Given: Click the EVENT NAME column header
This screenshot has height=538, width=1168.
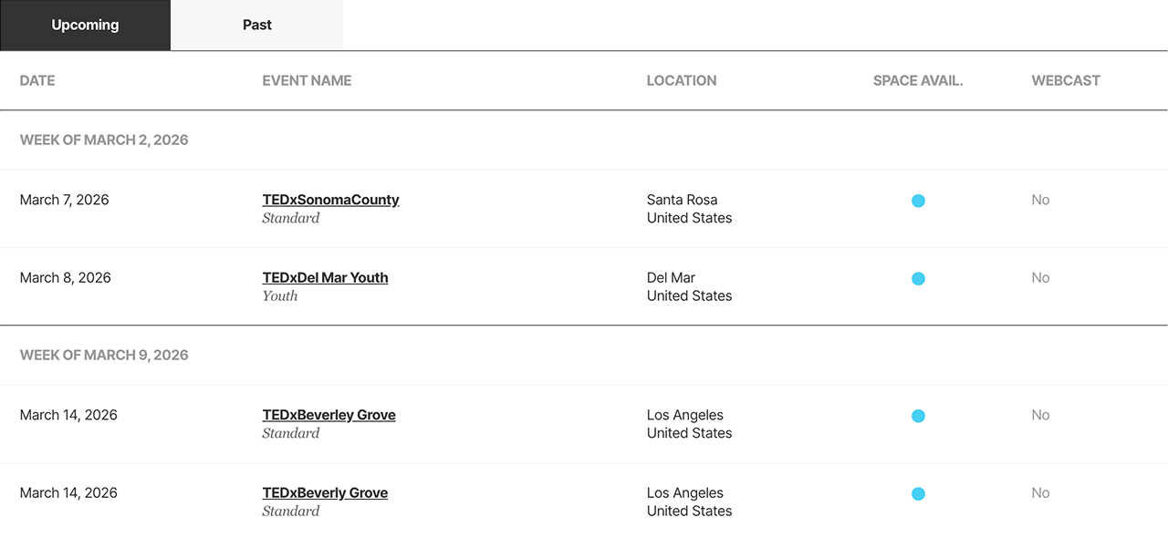Looking at the screenshot, I should coord(307,80).
